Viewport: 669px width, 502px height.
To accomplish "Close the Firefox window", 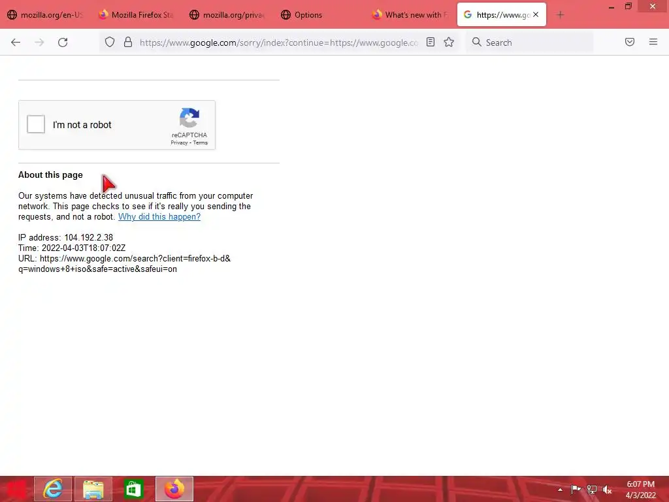I will click(653, 6).
